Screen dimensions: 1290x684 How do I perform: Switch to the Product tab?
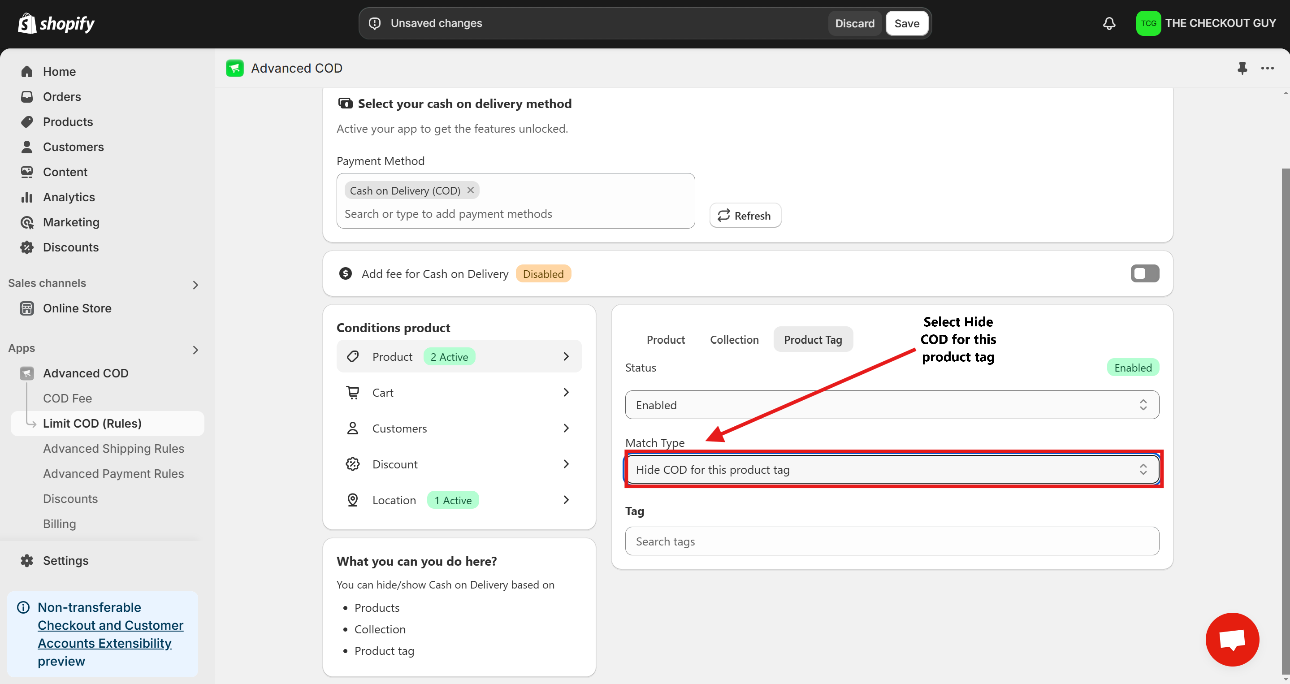click(666, 339)
